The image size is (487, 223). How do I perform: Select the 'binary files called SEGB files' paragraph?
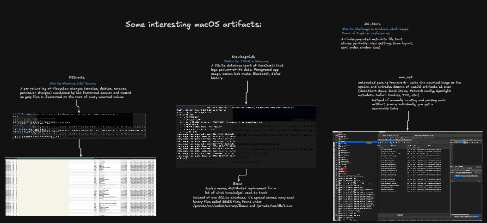[243, 202]
